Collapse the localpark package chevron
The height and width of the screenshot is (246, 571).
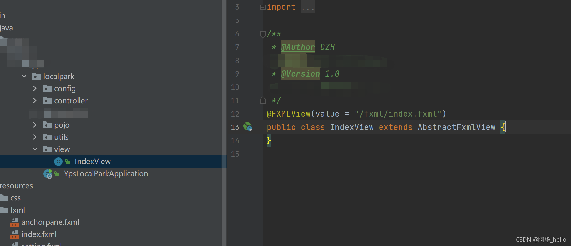24,76
